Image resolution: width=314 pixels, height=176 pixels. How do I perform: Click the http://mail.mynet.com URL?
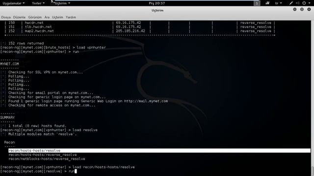click(x=146, y=101)
